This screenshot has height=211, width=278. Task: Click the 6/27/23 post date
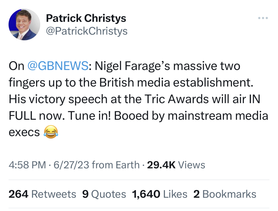(71, 165)
